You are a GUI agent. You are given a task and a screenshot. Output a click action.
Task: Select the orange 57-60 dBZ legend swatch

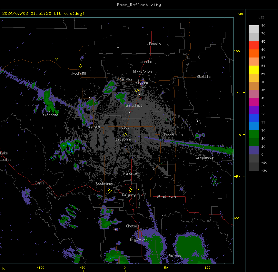click(x=253, y=53)
